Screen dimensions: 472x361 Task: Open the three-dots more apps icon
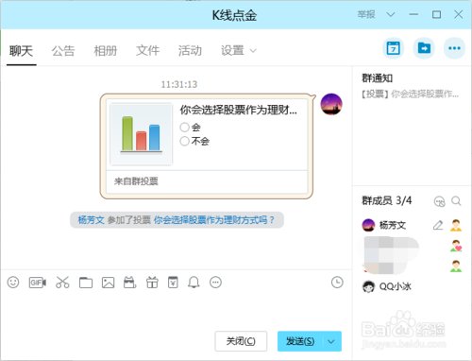(454, 48)
